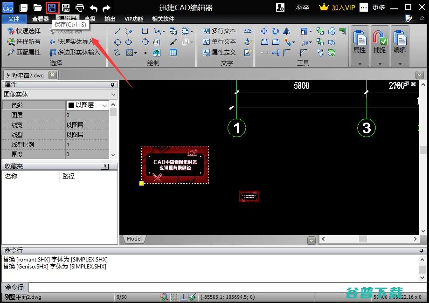Viewport: 429px width, 303px height.
Task: Select the Line drawing tool
Action: (x=118, y=31)
